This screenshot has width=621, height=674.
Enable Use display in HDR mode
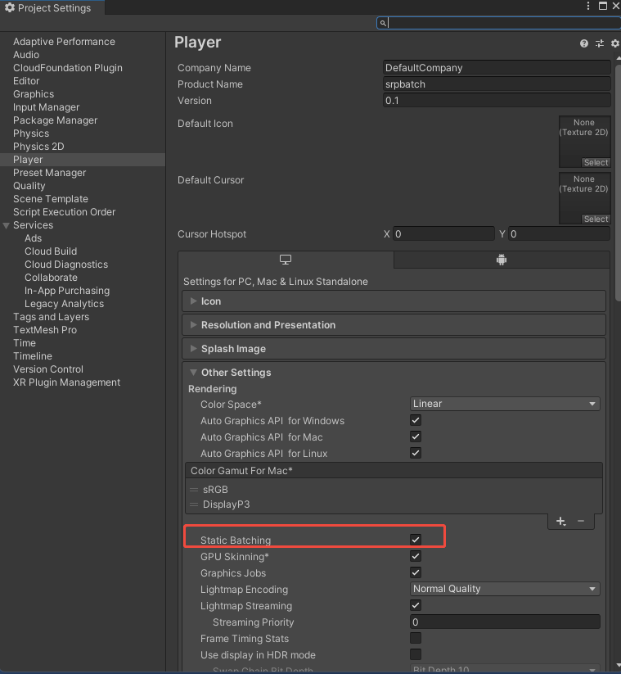point(416,654)
